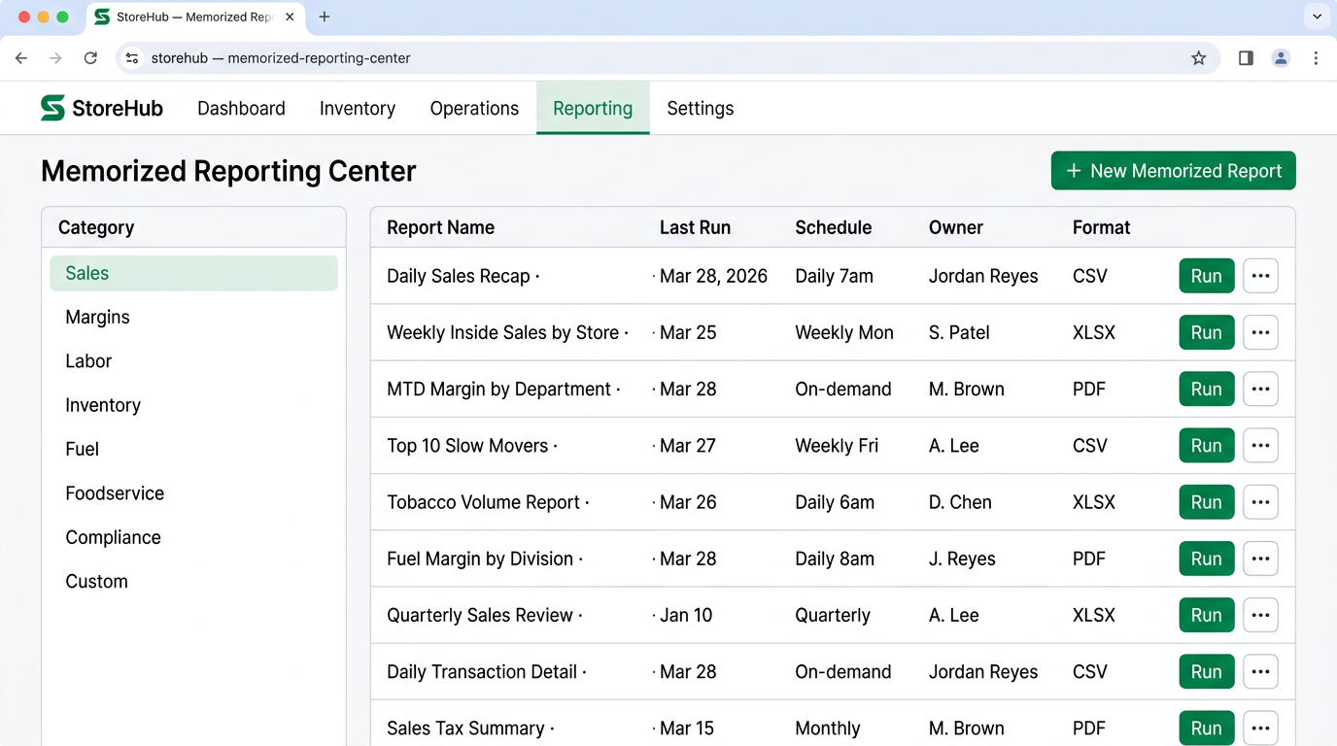Viewport: 1337px width, 746px height.
Task: Open the Settings tab
Action: click(x=701, y=109)
